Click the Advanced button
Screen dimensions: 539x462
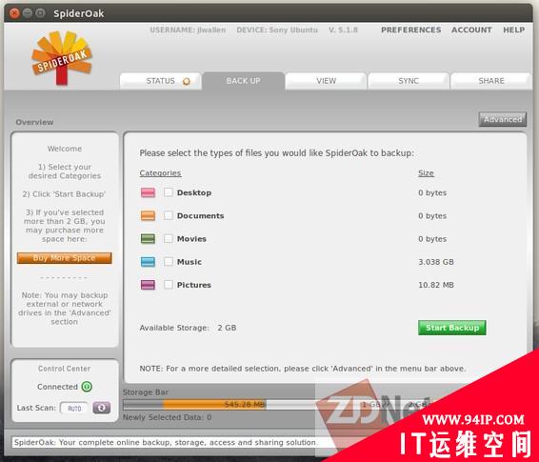tap(503, 119)
